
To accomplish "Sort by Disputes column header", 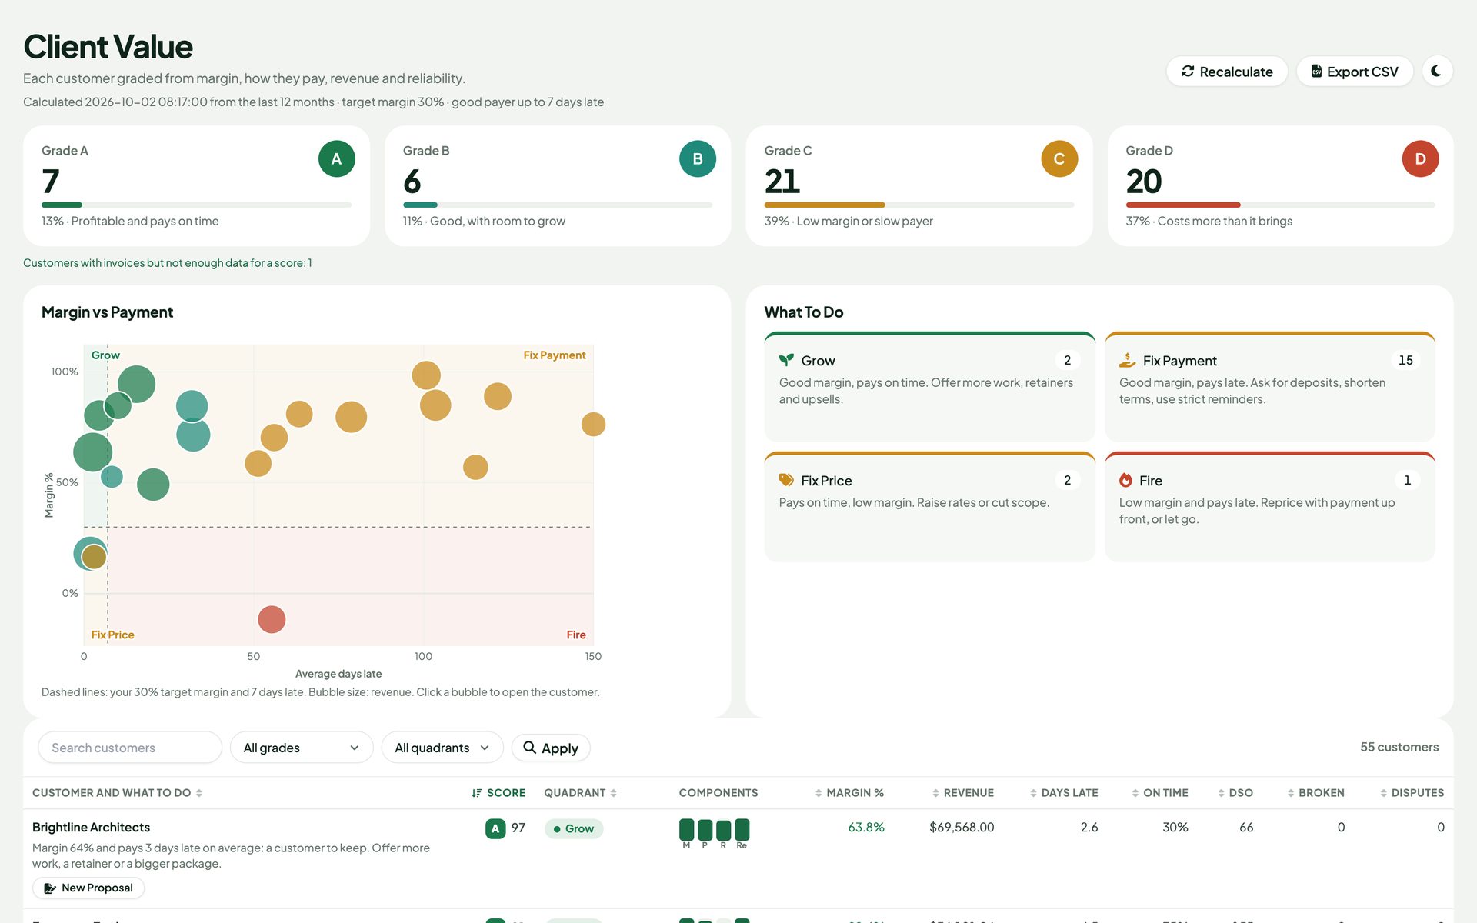I will pyautogui.click(x=1412, y=792).
